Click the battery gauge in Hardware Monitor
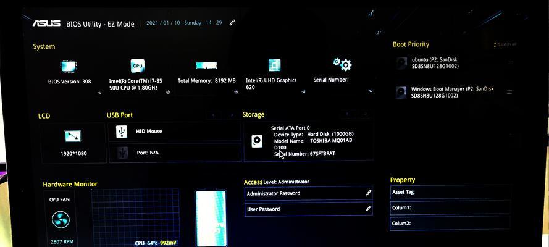 click(211, 218)
